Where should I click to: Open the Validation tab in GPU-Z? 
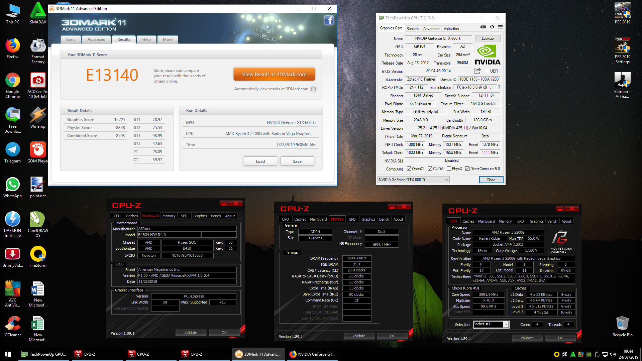coord(451,29)
